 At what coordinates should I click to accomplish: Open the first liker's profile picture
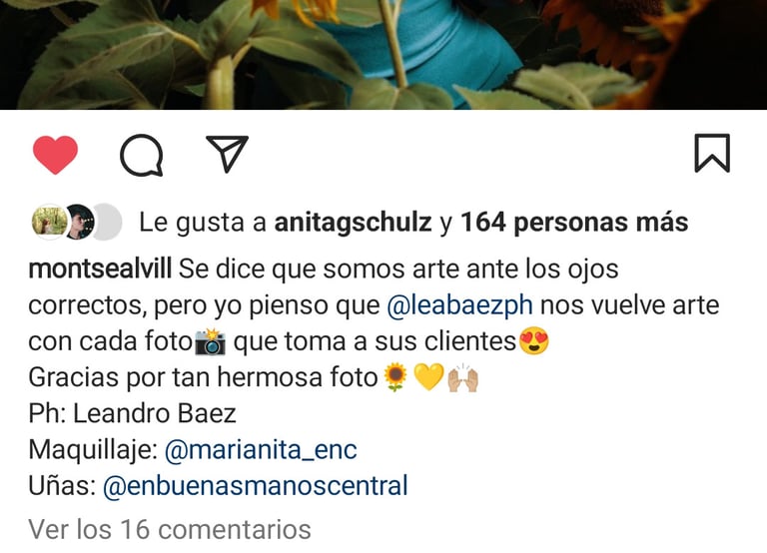point(49,222)
